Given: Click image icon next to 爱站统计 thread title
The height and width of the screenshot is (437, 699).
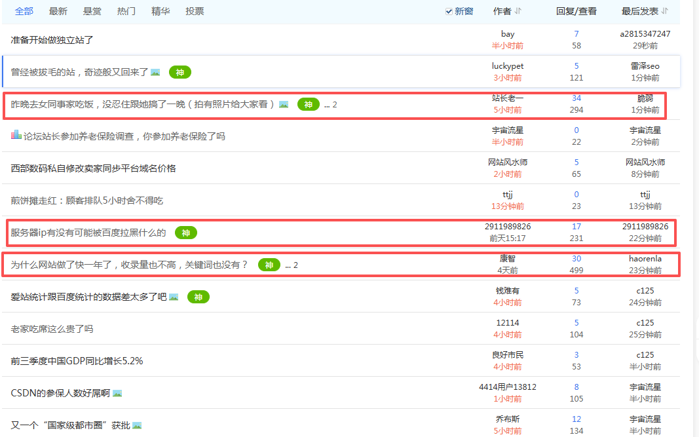Looking at the screenshot, I should pyautogui.click(x=174, y=297).
